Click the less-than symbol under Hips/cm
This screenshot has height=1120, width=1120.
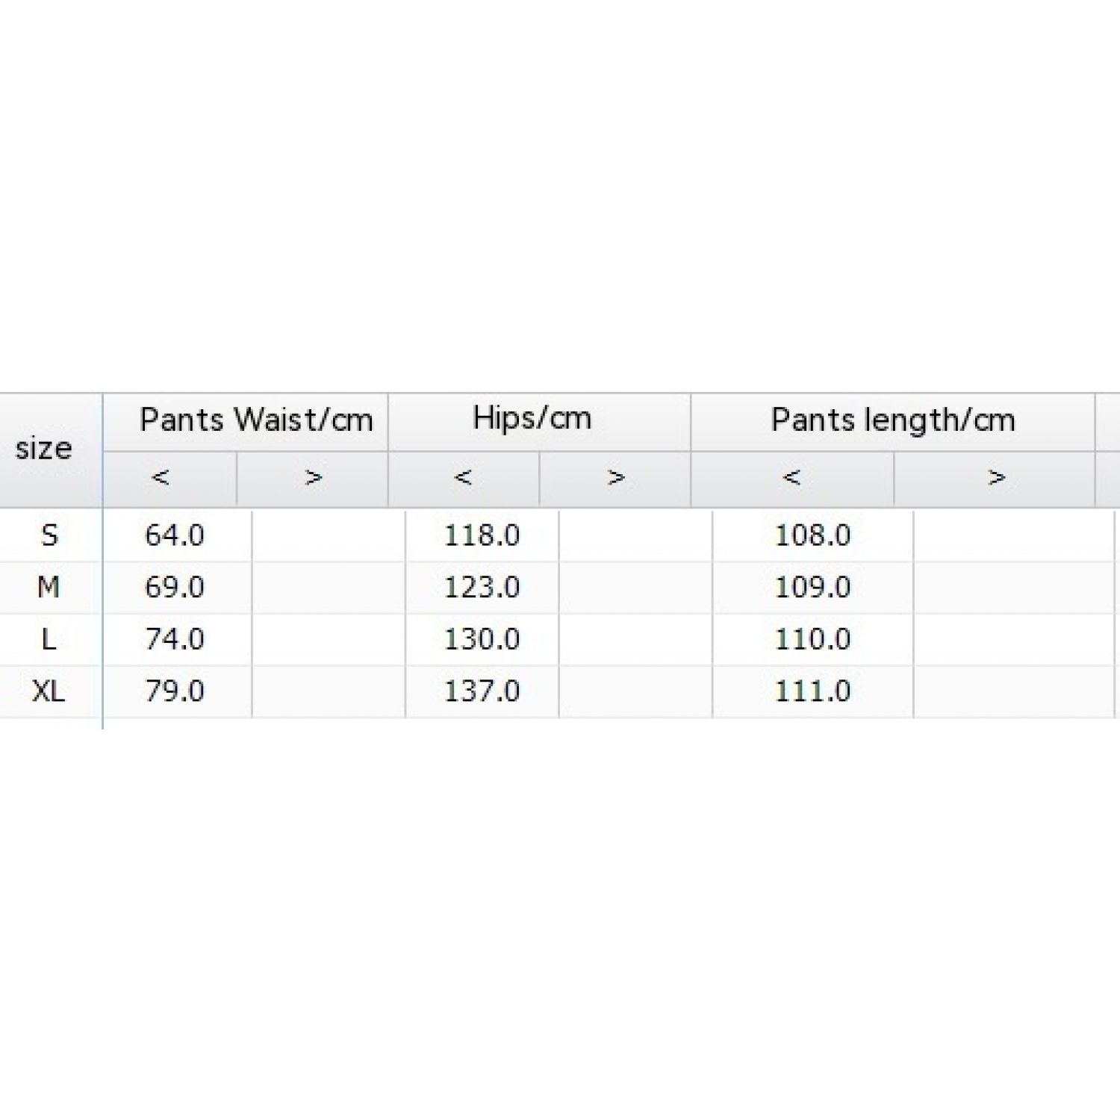click(x=463, y=477)
